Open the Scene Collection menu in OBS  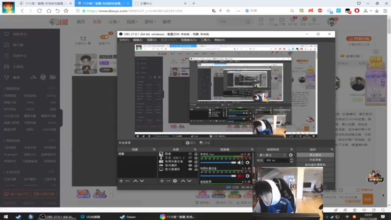189,40
